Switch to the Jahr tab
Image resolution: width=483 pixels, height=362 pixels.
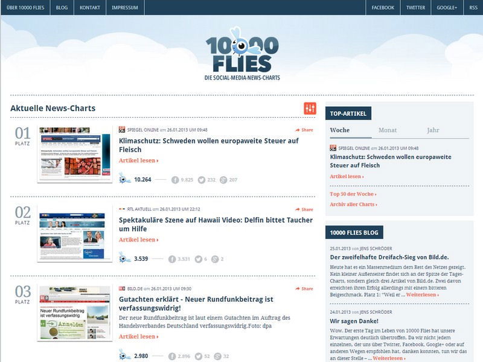(x=433, y=130)
